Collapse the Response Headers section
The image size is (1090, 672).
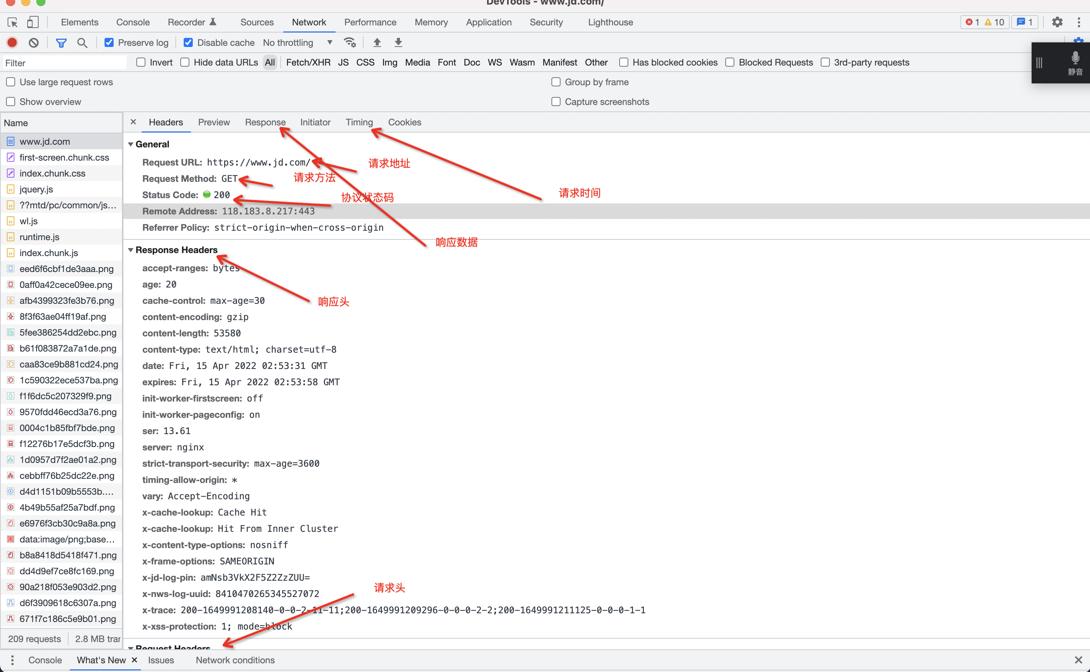click(x=131, y=250)
